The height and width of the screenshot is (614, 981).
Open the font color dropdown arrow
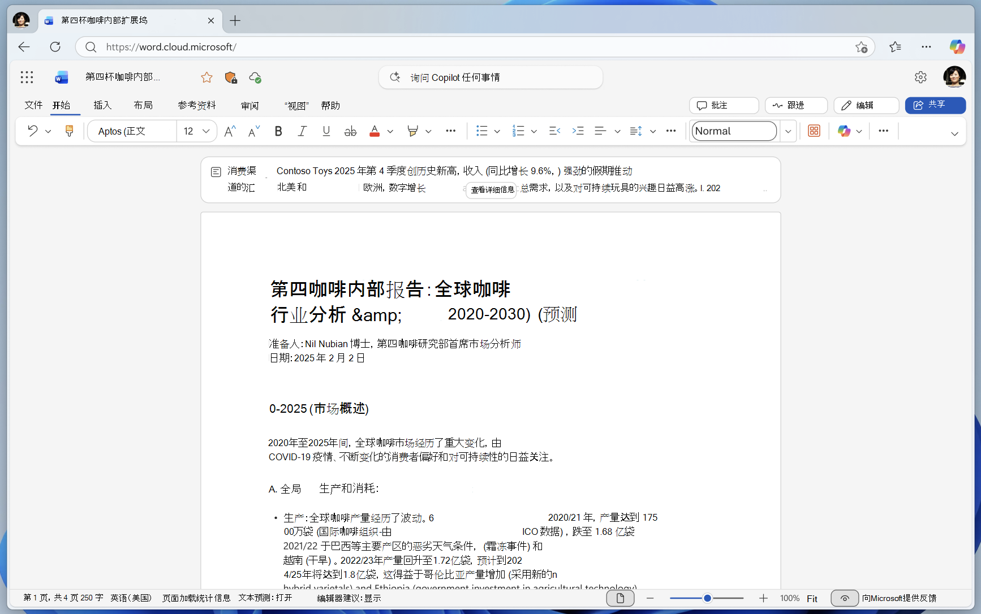[390, 131]
